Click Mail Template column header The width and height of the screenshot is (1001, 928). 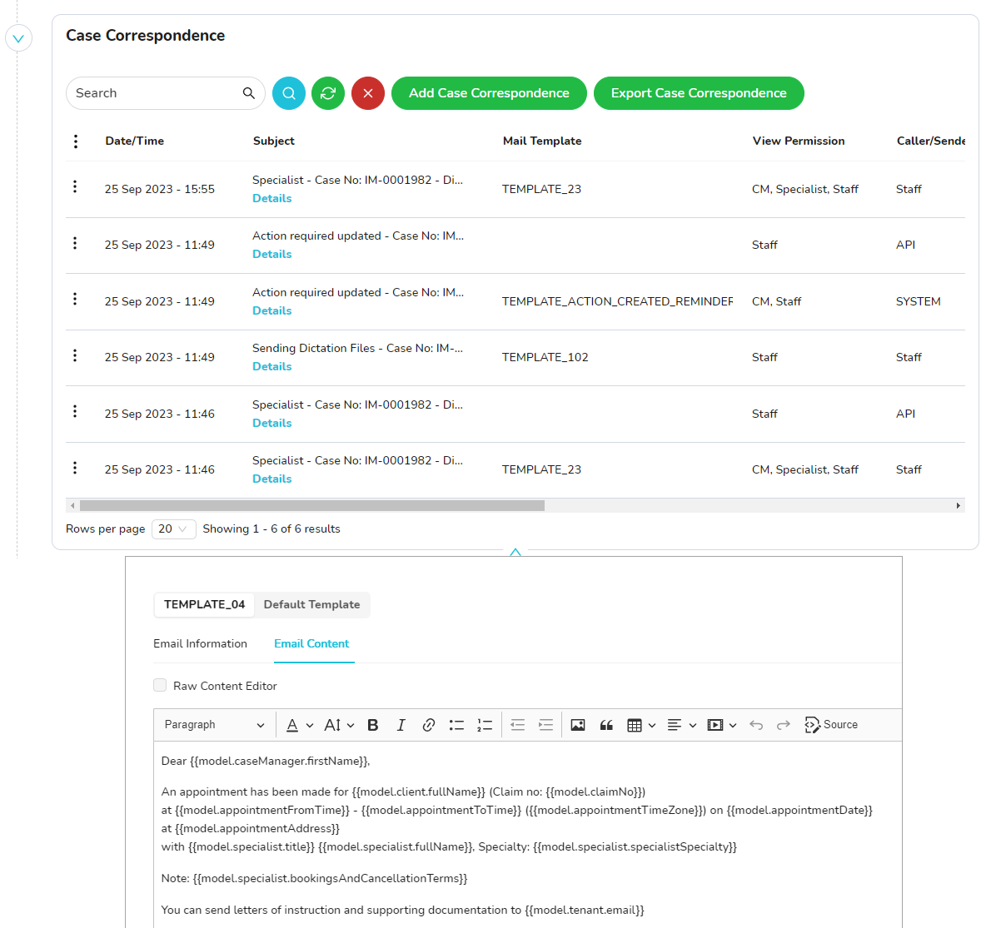[542, 141]
